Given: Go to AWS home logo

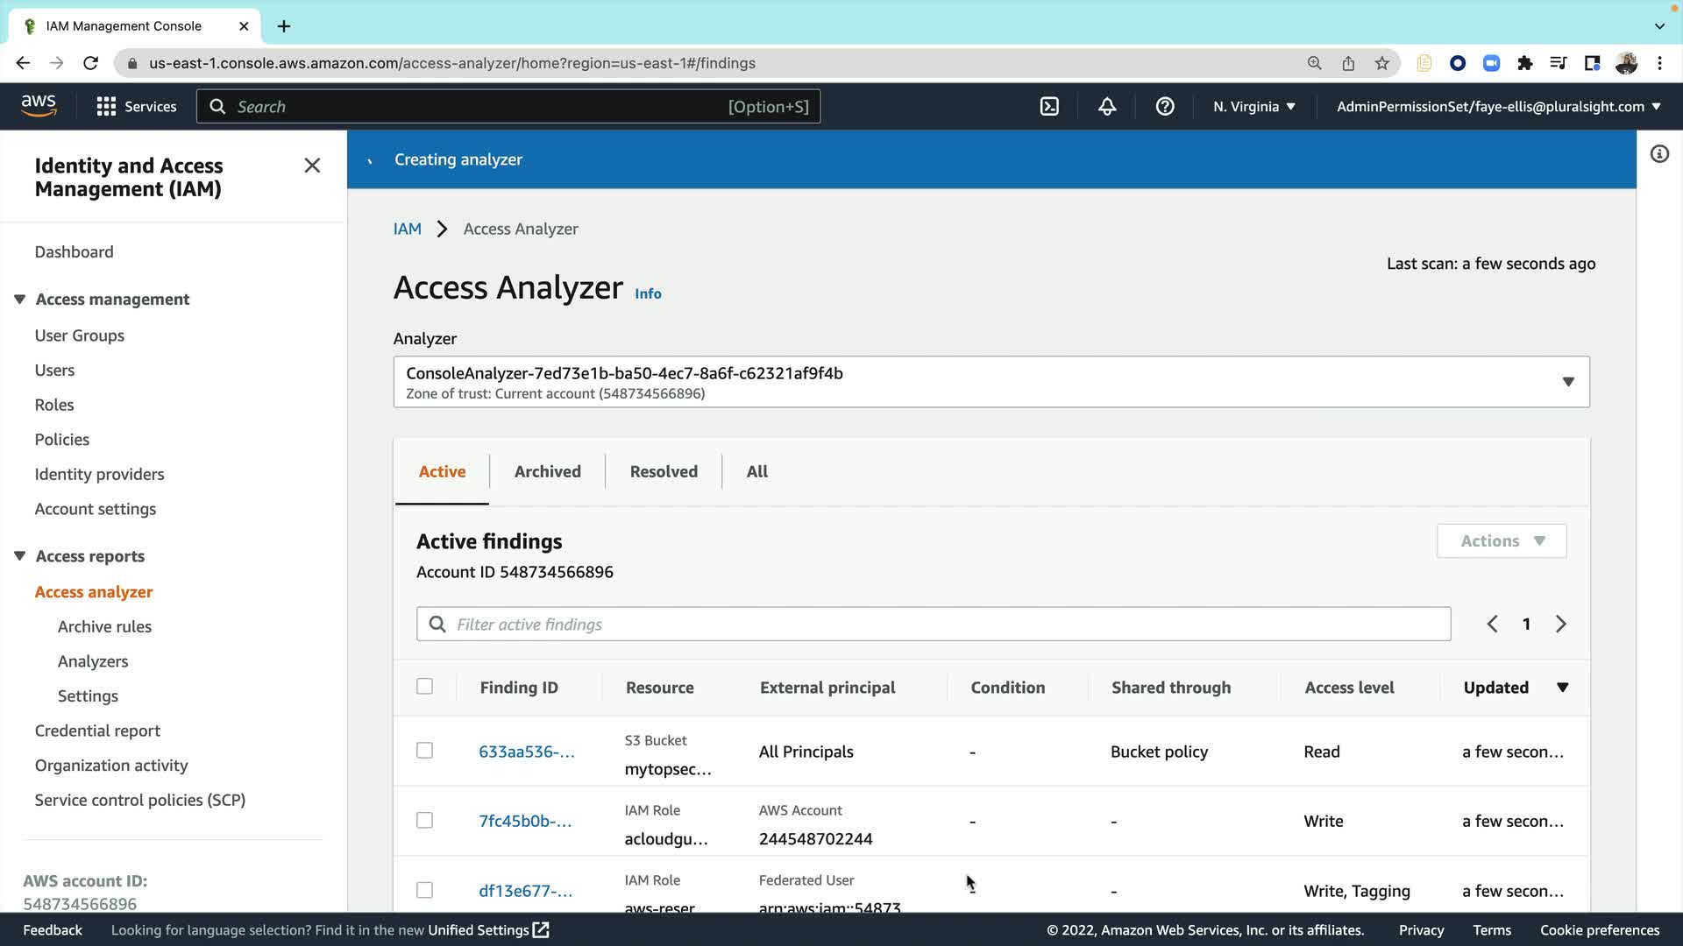Looking at the screenshot, I should [x=39, y=105].
